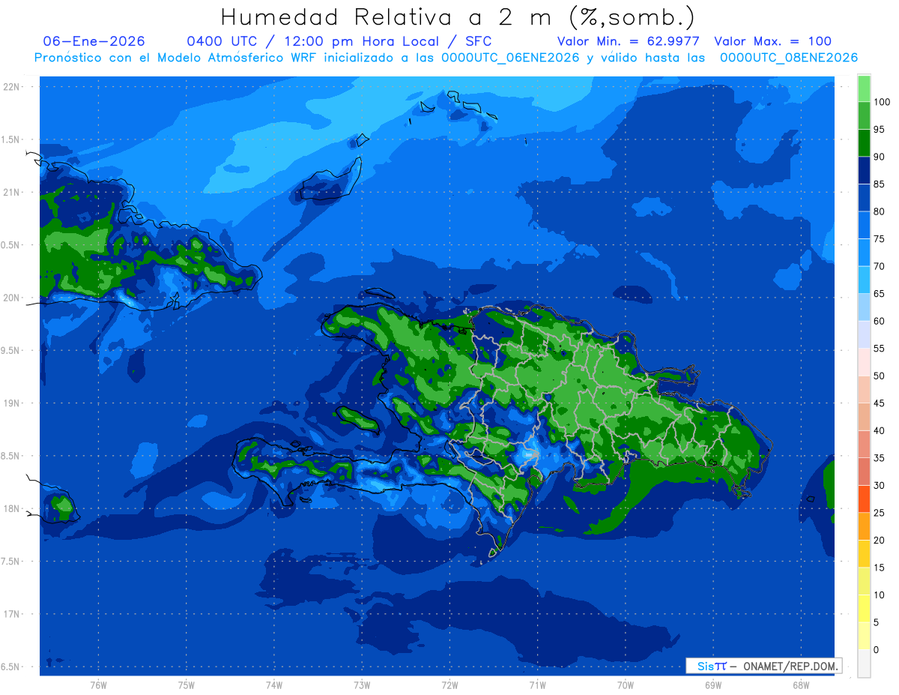Pick salmon legend swatch between 40 and 45
The image size is (899, 695).
(x=864, y=417)
